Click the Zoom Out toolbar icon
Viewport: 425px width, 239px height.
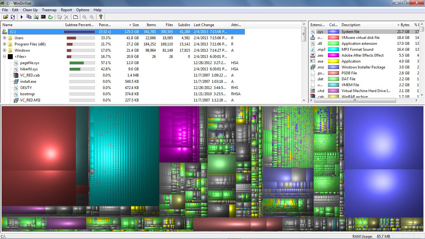[91, 17]
